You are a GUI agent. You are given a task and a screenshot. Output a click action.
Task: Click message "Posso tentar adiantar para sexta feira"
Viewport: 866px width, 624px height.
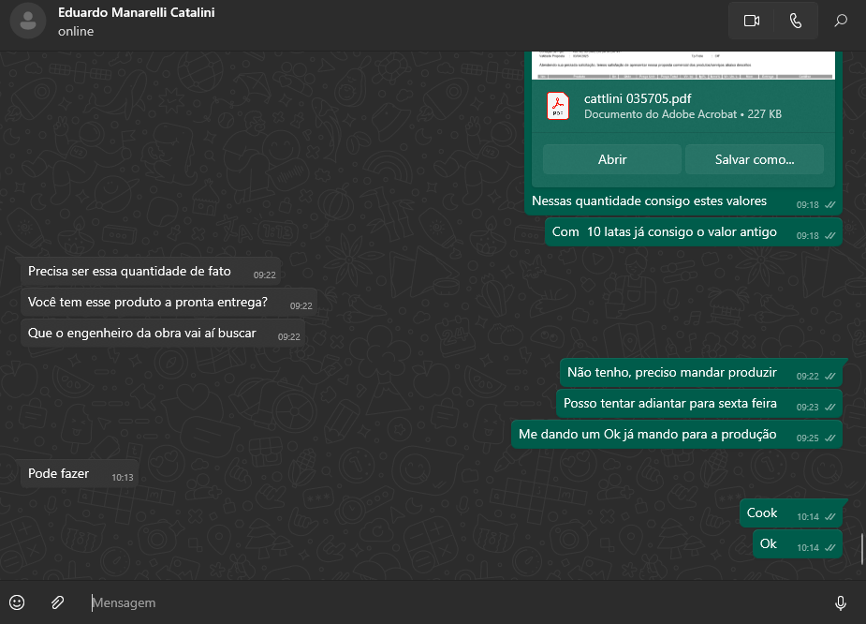tap(670, 404)
